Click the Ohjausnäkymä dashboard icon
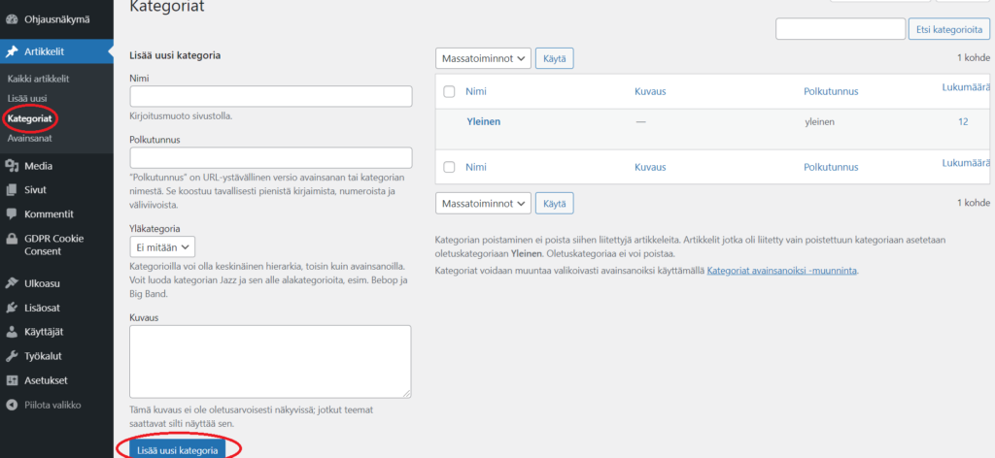The width and height of the screenshot is (995, 458). pos(12,18)
